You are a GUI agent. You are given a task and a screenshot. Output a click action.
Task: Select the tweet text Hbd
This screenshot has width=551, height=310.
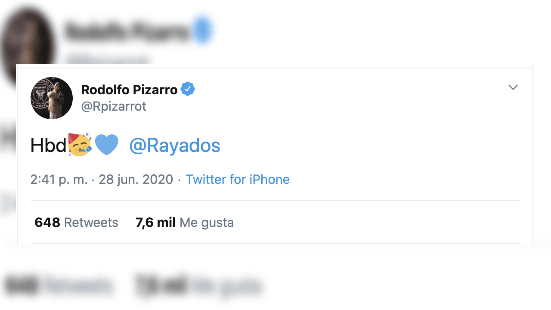(x=46, y=145)
